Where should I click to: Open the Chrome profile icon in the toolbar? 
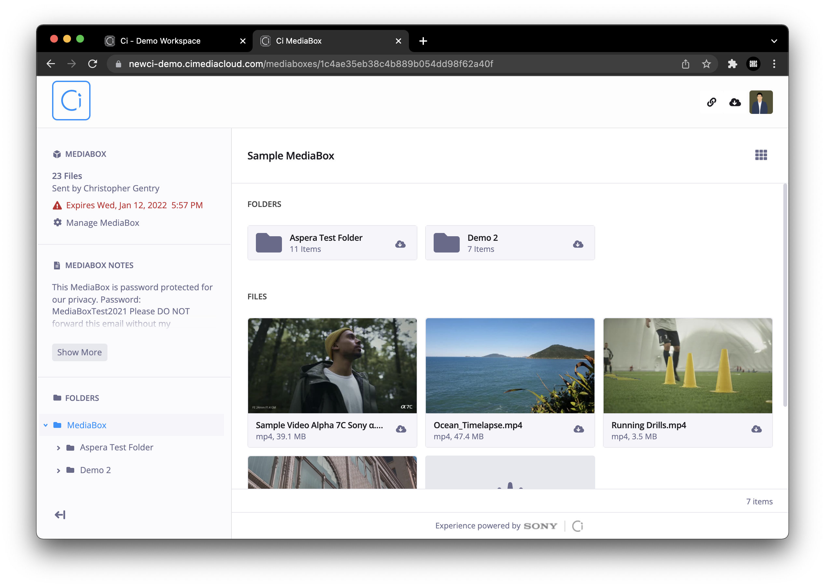[753, 64]
